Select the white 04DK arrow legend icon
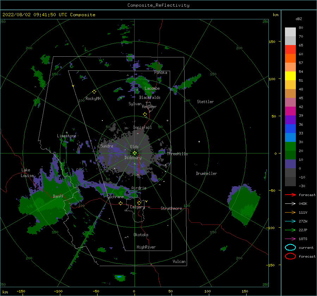This screenshot has height=296, width=317. [x=290, y=204]
